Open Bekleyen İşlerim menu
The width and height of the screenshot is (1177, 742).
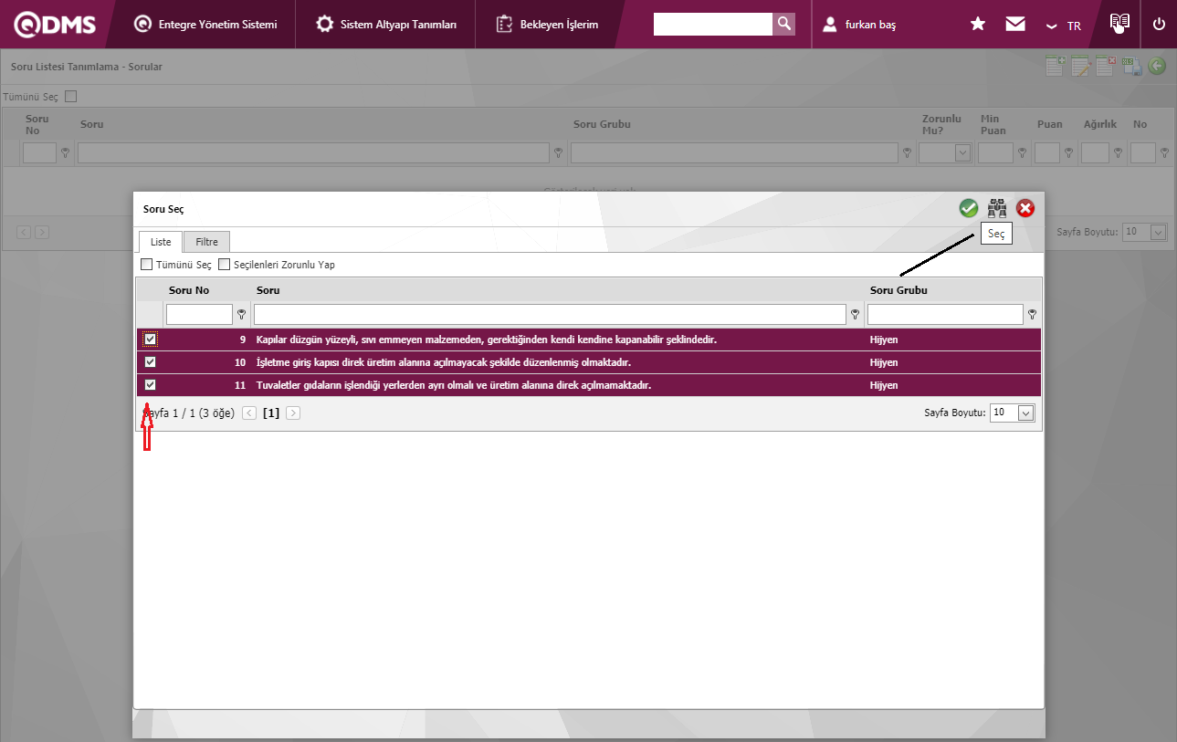(548, 25)
